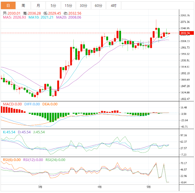Click the 5月 date marker on axis
This screenshot has width=195, height=193.
click(148, 187)
